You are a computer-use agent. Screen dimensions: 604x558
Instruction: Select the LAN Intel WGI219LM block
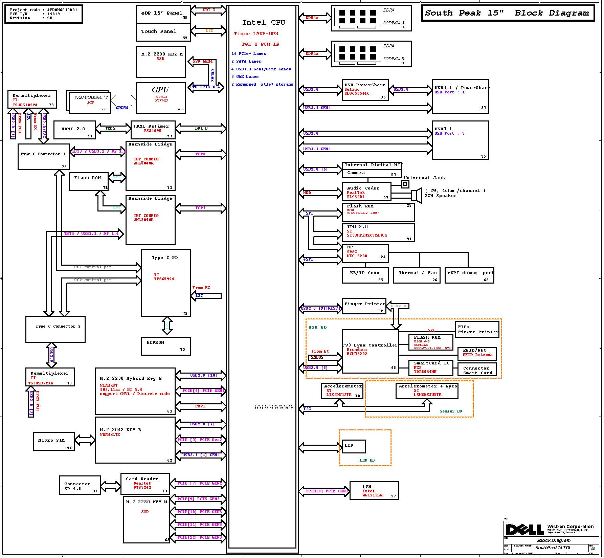tap(374, 490)
